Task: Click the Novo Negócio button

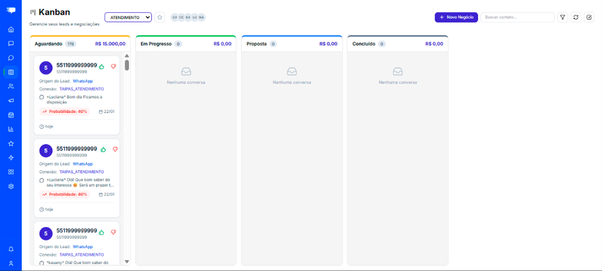Action: tap(456, 17)
